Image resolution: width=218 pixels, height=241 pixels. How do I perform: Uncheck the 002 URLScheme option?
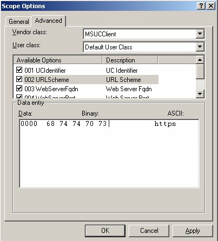click(x=19, y=79)
